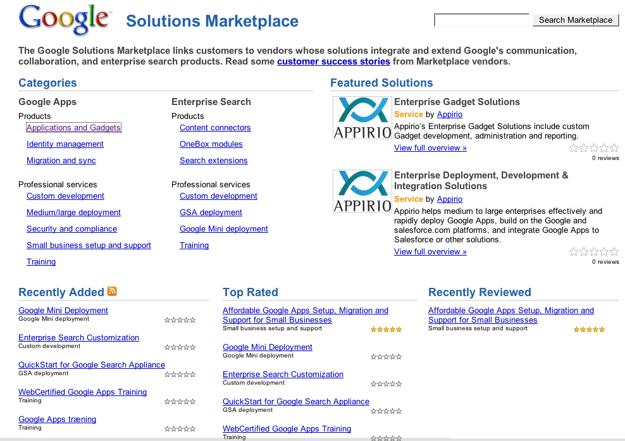Open Google Mini Deployment in Recently Added

63,310
